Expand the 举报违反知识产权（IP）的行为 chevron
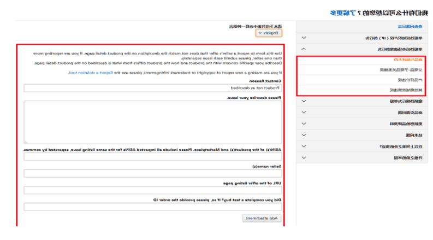This screenshot has width=433, height=240. click(304, 38)
